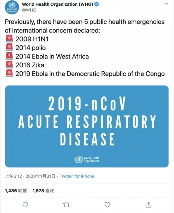
Task: View the 1,578 likes list
Action: click(43, 191)
